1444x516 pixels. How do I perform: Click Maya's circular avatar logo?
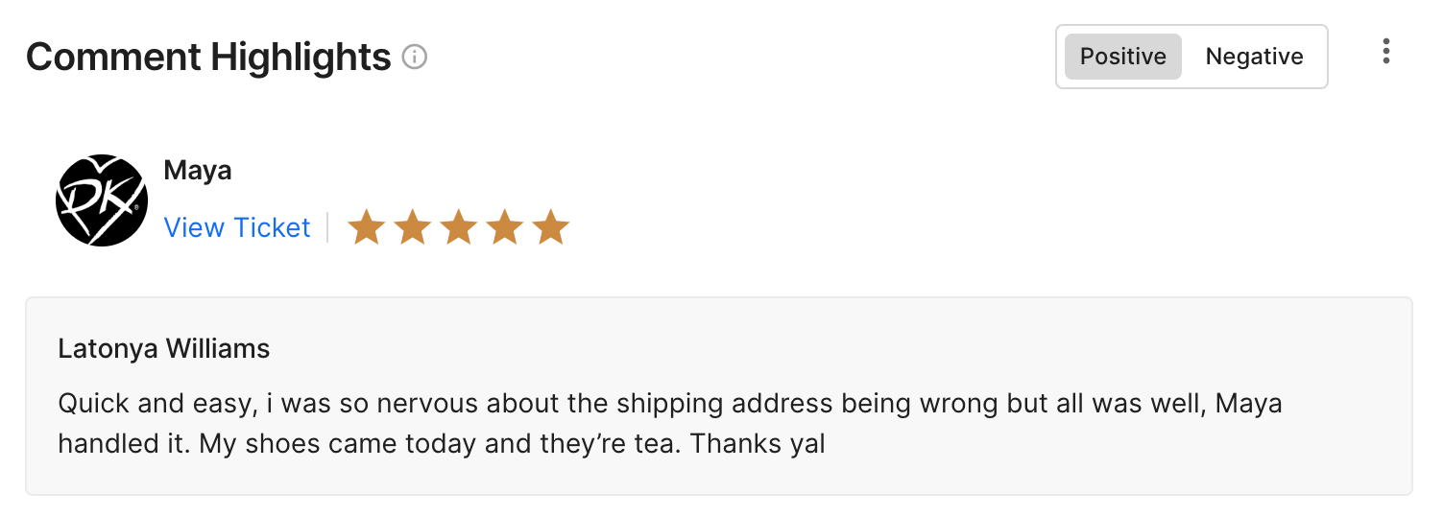[x=102, y=200]
